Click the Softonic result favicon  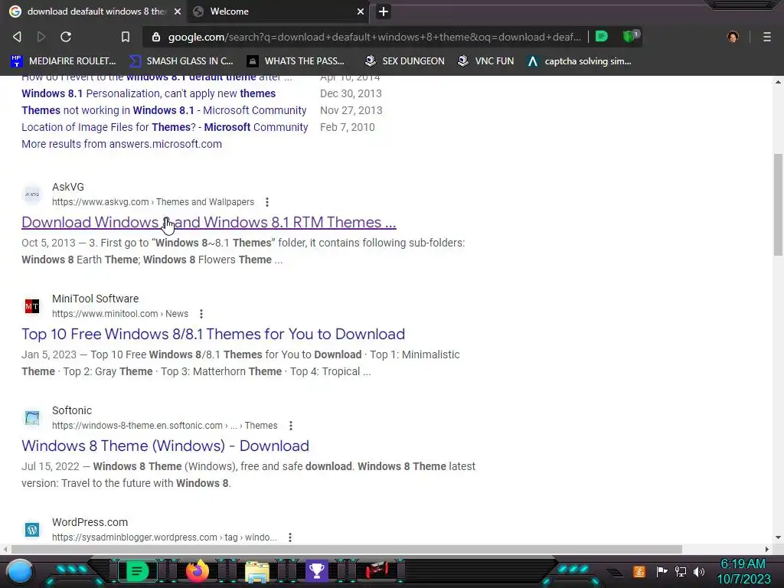32,418
